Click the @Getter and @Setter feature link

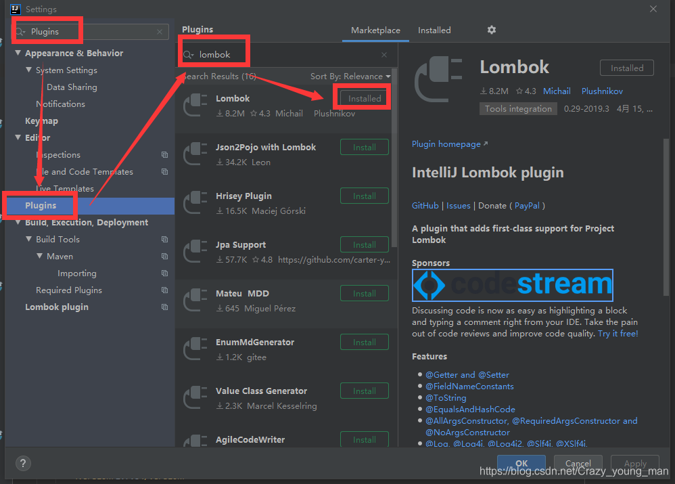pyautogui.click(x=467, y=375)
